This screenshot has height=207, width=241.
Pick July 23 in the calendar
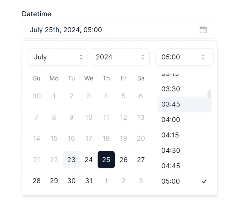[x=72, y=160]
